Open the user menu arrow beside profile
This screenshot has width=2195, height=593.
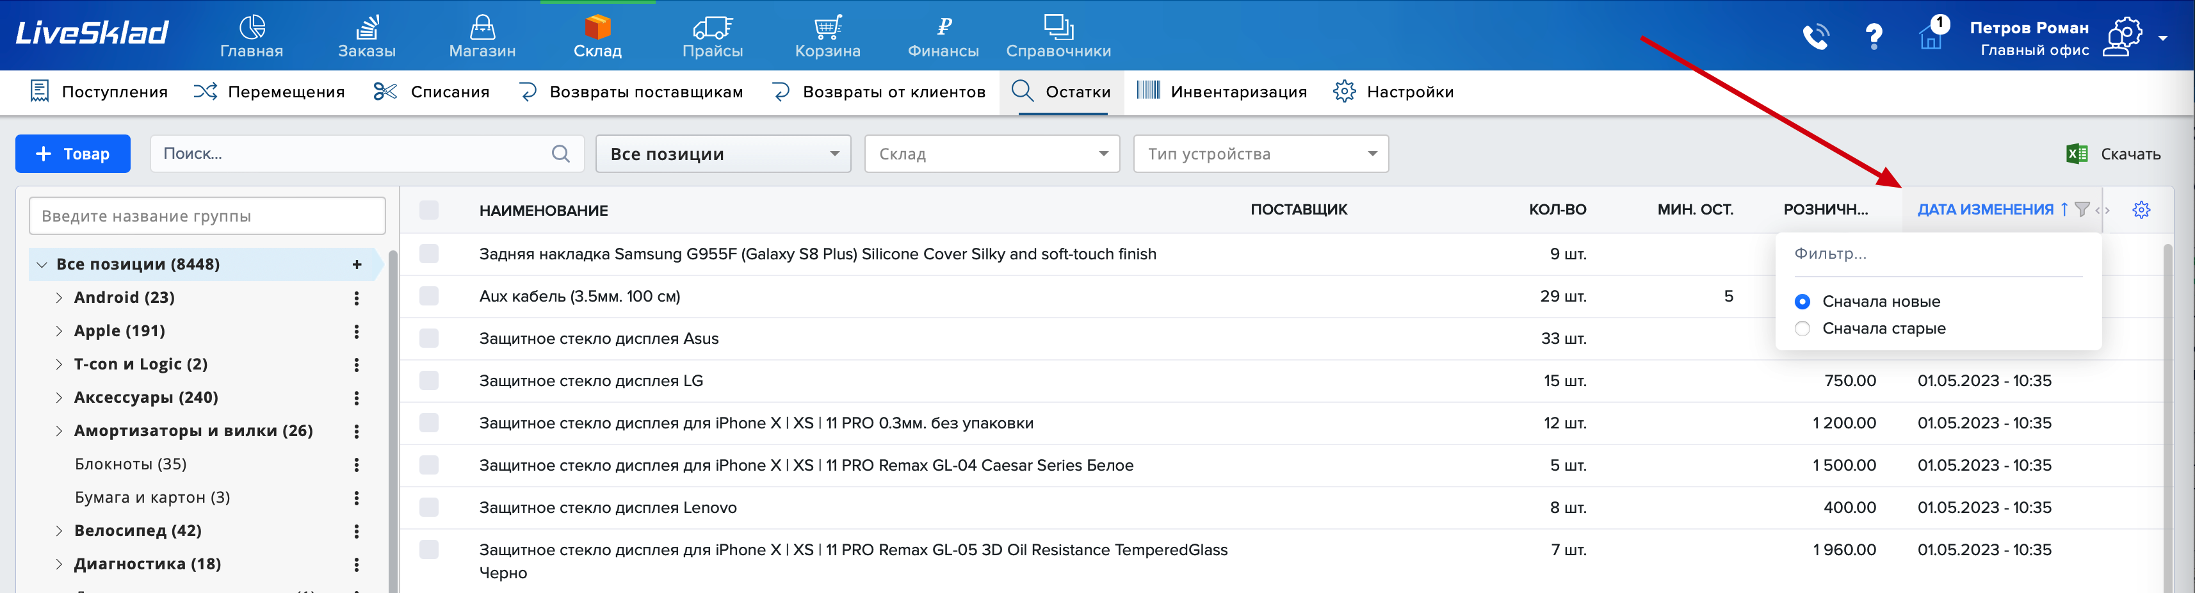coord(2162,38)
